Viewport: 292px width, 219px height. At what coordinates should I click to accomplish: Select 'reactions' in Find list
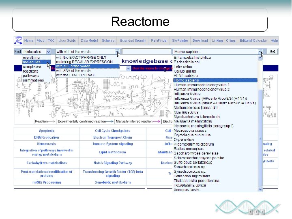(36, 71)
